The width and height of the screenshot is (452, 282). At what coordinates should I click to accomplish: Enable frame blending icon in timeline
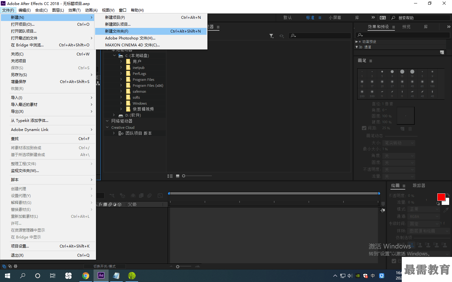pos(141,196)
